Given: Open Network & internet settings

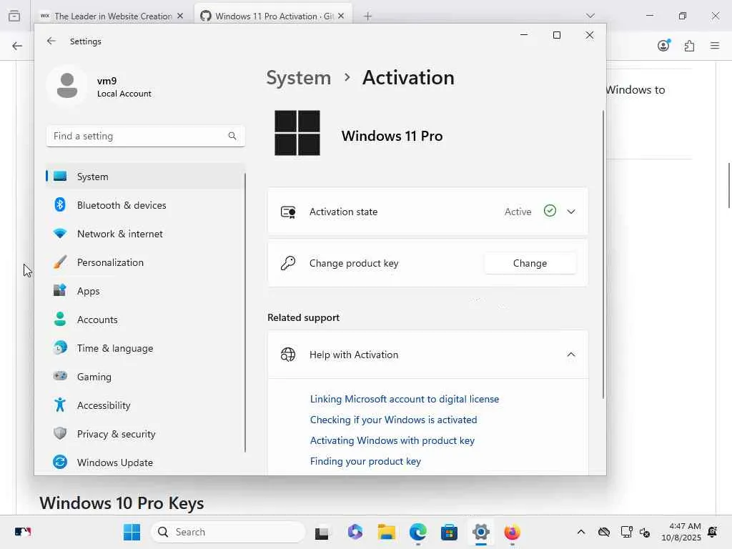Looking at the screenshot, I should point(145,234).
